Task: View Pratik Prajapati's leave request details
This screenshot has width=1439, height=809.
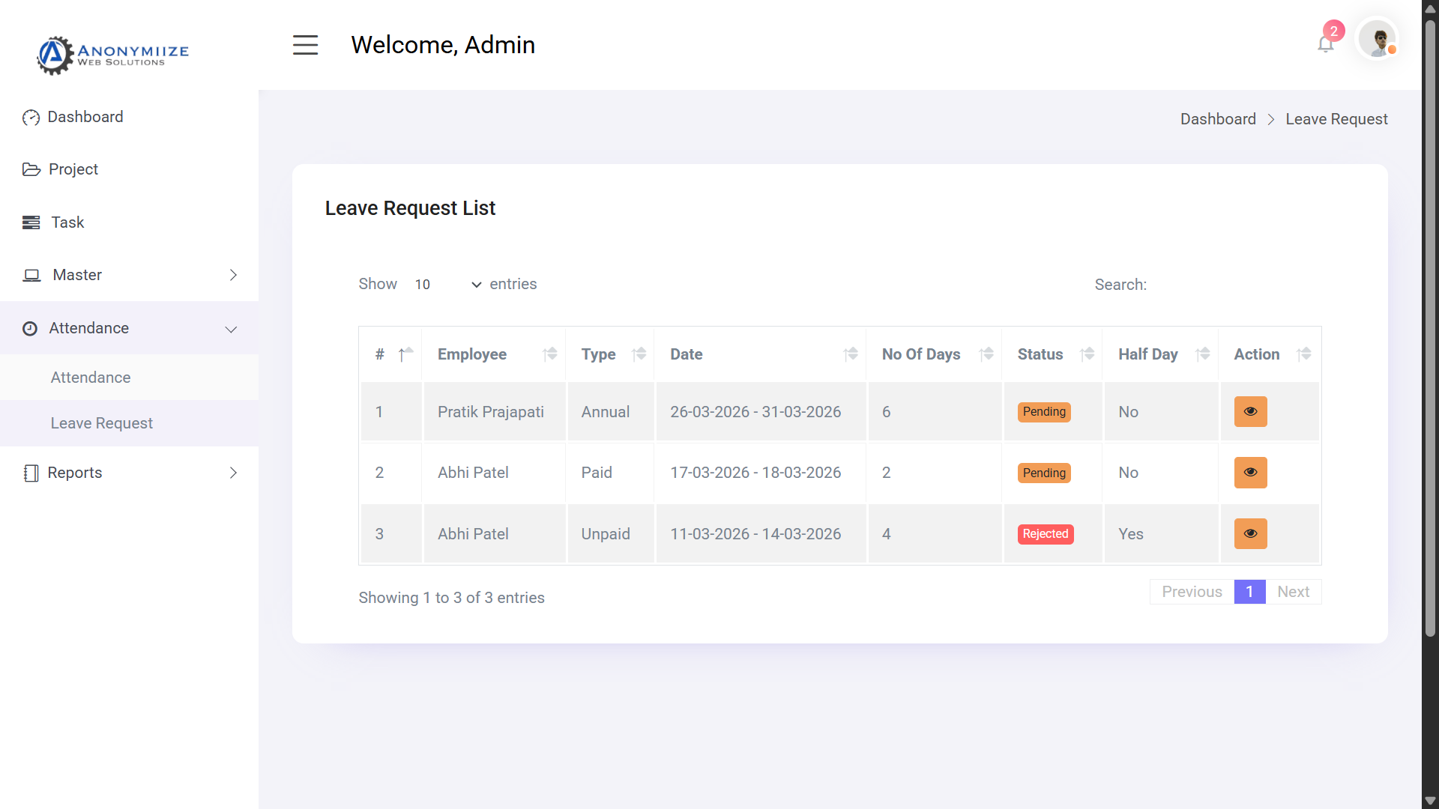Action: click(1250, 411)
